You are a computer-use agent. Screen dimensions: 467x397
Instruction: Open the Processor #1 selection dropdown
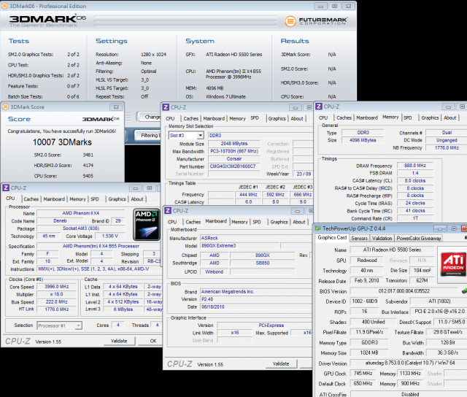coord(78,325)
